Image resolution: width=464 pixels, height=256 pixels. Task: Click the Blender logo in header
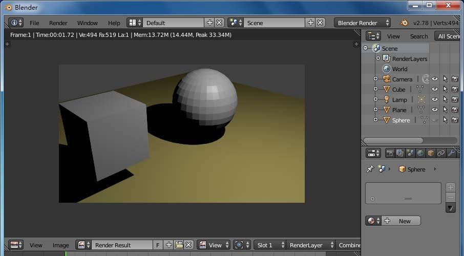point(404,23)
